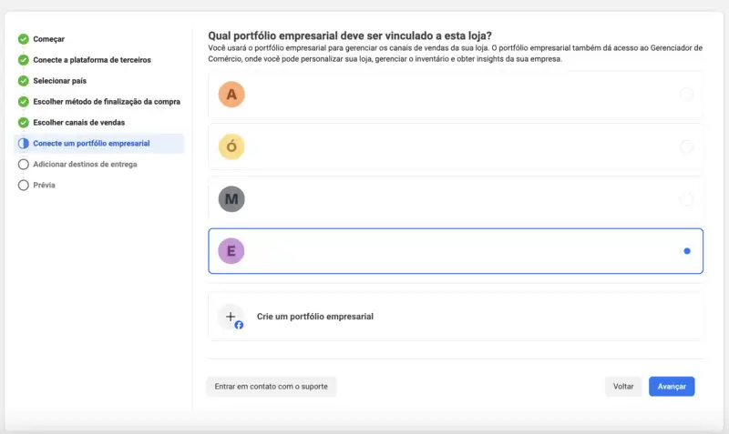Click the Voltar button
The width and height of the screenshot is (729, 434).
(x=623, y=387)
